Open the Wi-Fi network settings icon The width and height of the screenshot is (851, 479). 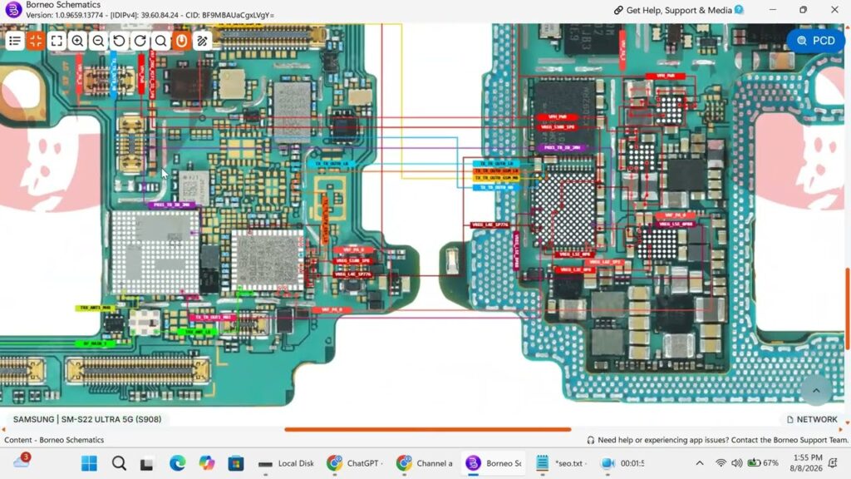click(x=721, y=463)
